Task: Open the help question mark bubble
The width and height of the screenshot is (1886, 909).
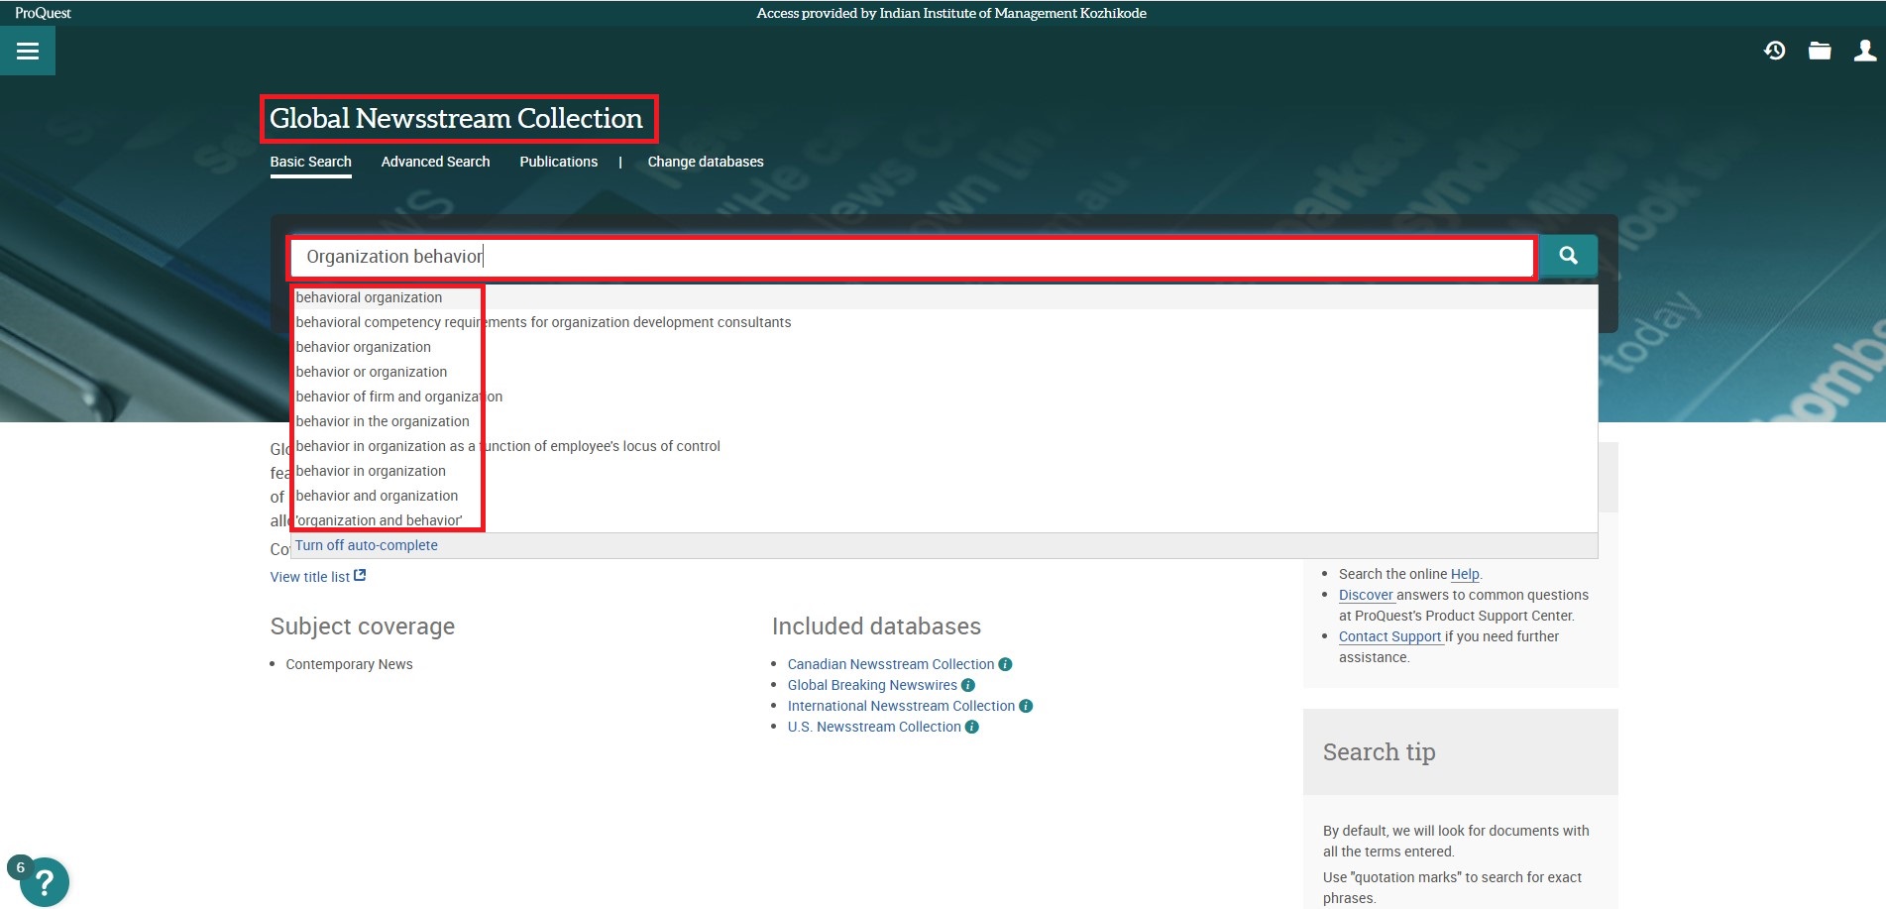Action: tap(44, 881)
